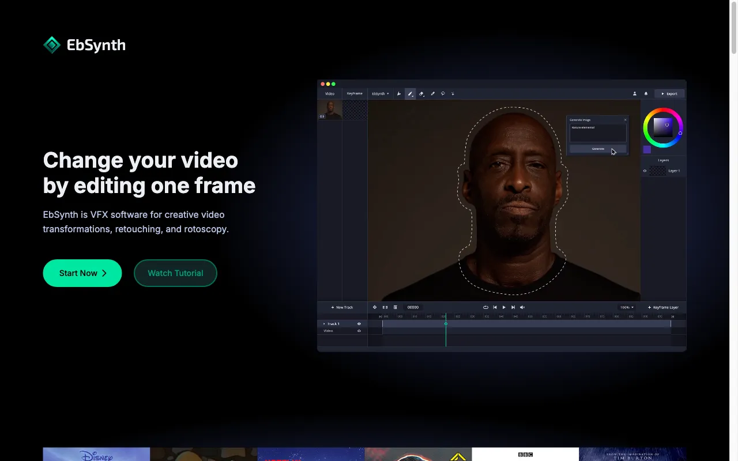Switch to the Video tab
738x461 pixels.
[330, 93]
